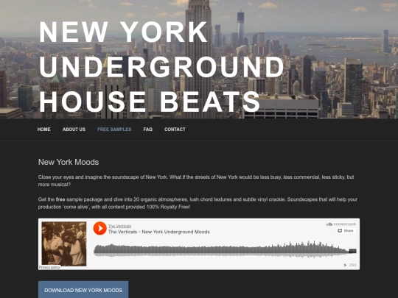The image size is (398, 298).
Task: Click the Share arrow icon
Action: [340, 230]
